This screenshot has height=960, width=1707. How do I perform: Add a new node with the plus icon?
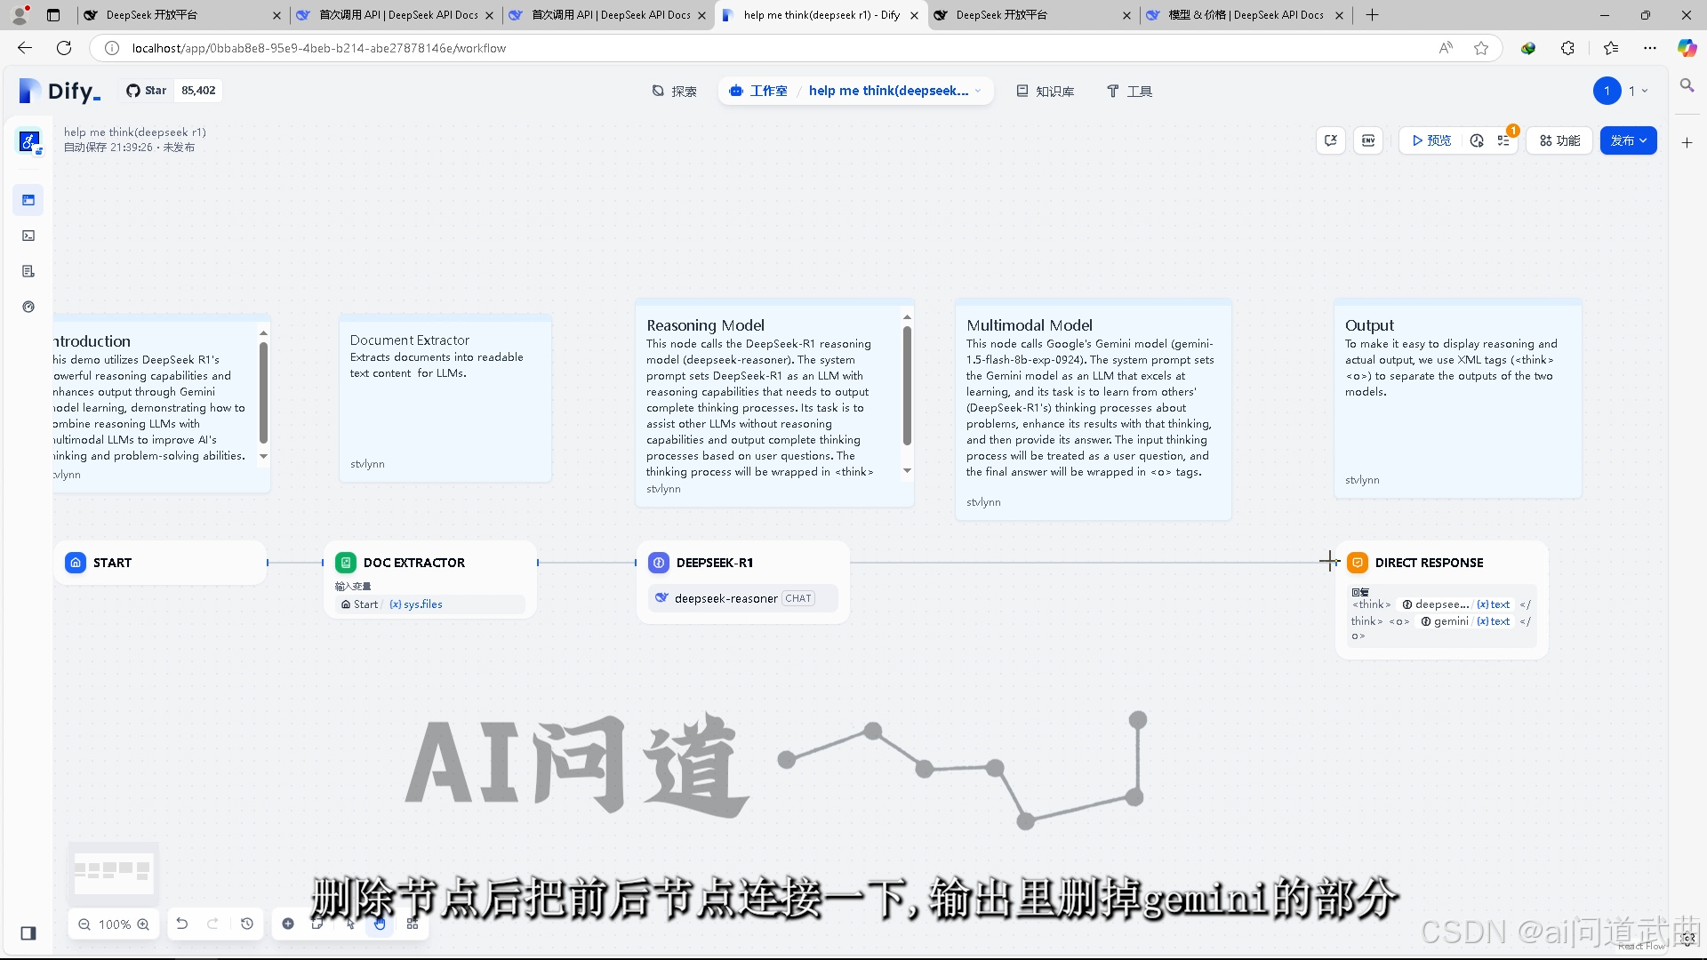click(x=287, y=924)
